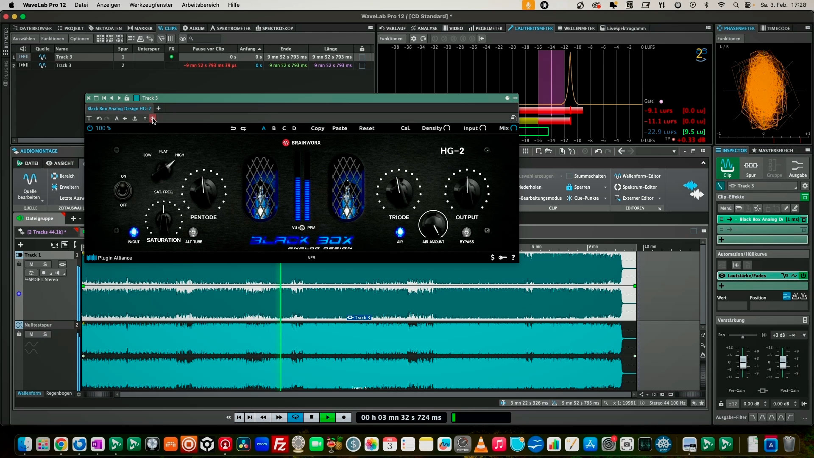Open plugin help question mark
The image size is (814, 458).
pos(513,257)
